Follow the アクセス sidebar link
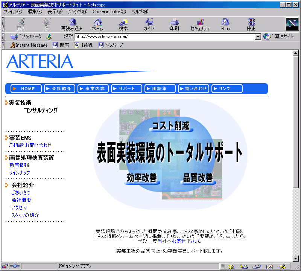The image size is (301, 271). 19,208
